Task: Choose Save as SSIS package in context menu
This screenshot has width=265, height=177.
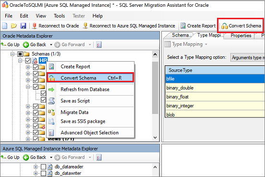Action: [90, 121]
